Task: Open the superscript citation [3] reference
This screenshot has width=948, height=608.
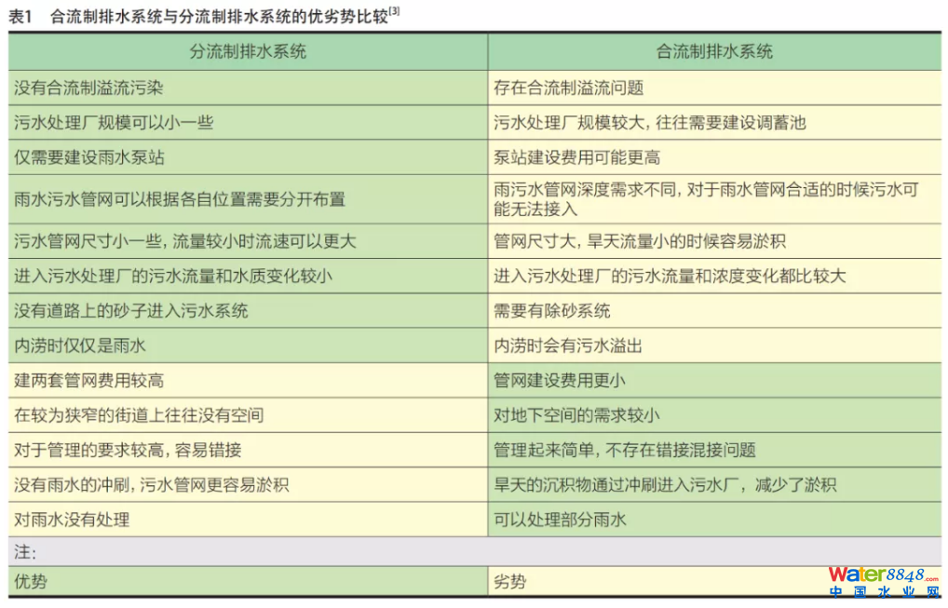Action: pyautogui.click(x=395, y=10)
